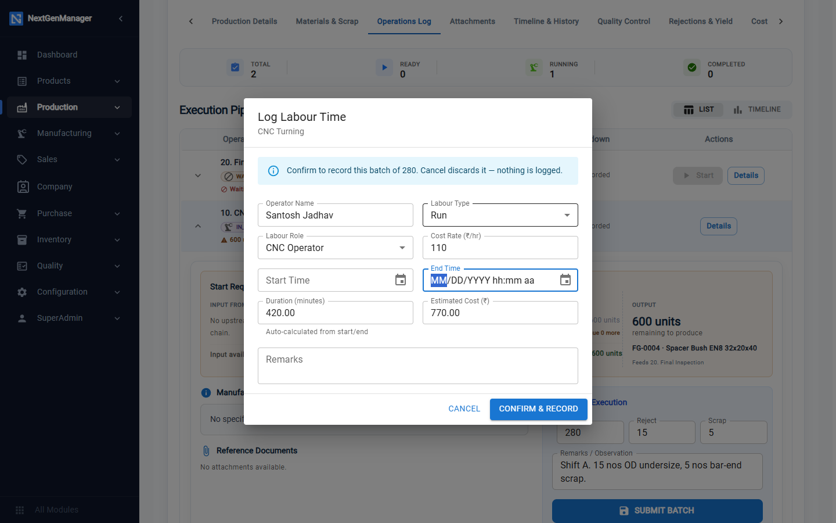This screenshot has width=836, height=523.
Task: Click the Inventory box icon
Action: [22, 240]
